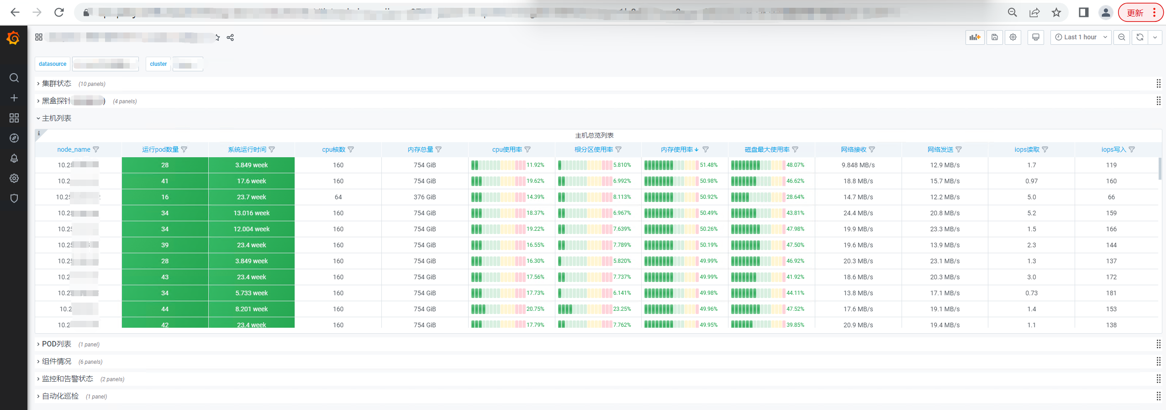The image size is (1166, 410).
Task: Filter the cpu核数 column
Action: 351,149
